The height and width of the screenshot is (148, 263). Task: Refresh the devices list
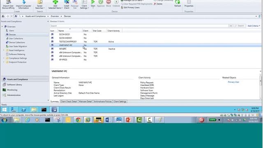coord(178,4)
